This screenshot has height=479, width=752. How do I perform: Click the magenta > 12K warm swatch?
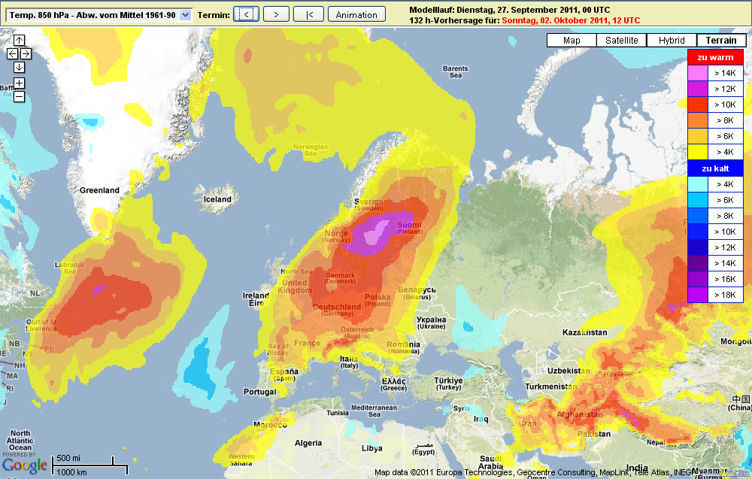[x=698, y=89]
